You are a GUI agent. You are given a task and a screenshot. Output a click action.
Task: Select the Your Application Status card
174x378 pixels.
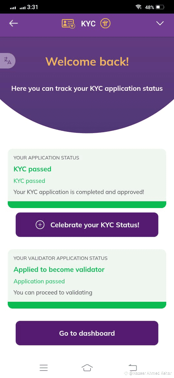[x=87, y=178]
